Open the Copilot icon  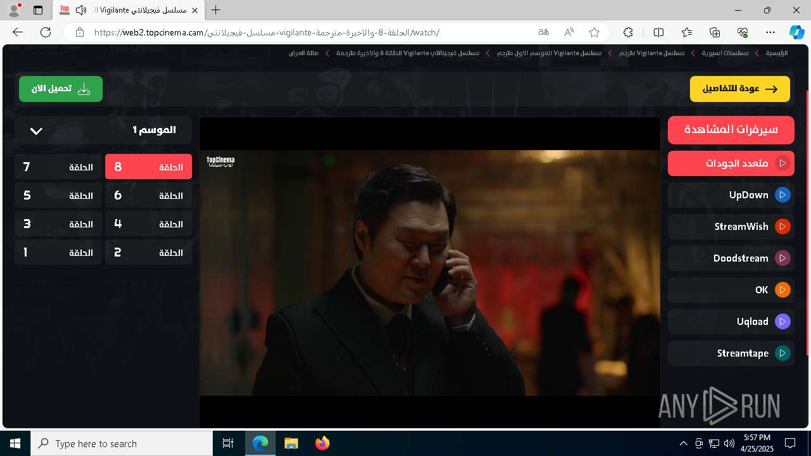click(796, 32)
